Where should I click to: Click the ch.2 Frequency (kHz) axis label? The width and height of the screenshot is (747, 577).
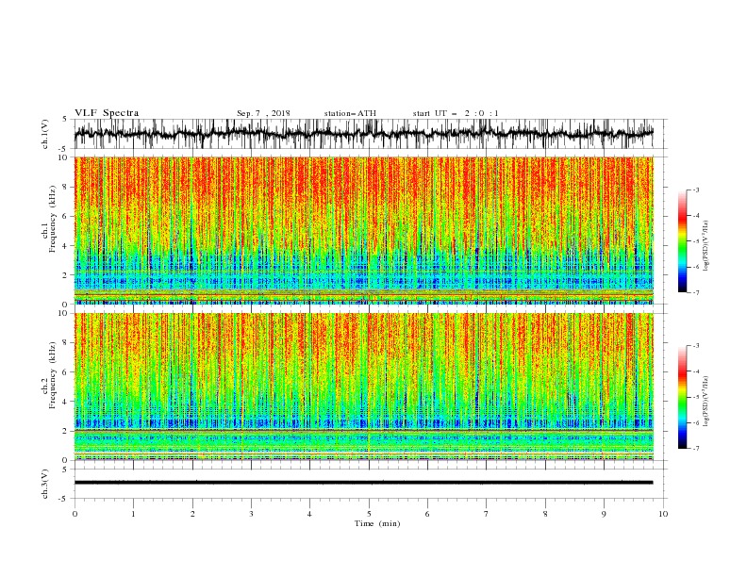click(49, 375)
